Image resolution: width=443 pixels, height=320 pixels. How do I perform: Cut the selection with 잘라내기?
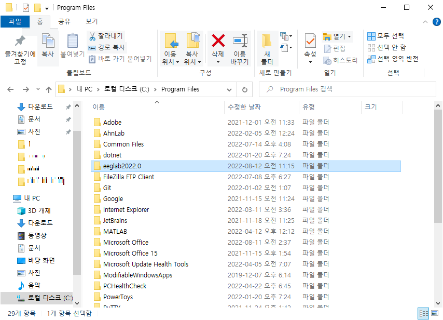click(x=106, y=36)
